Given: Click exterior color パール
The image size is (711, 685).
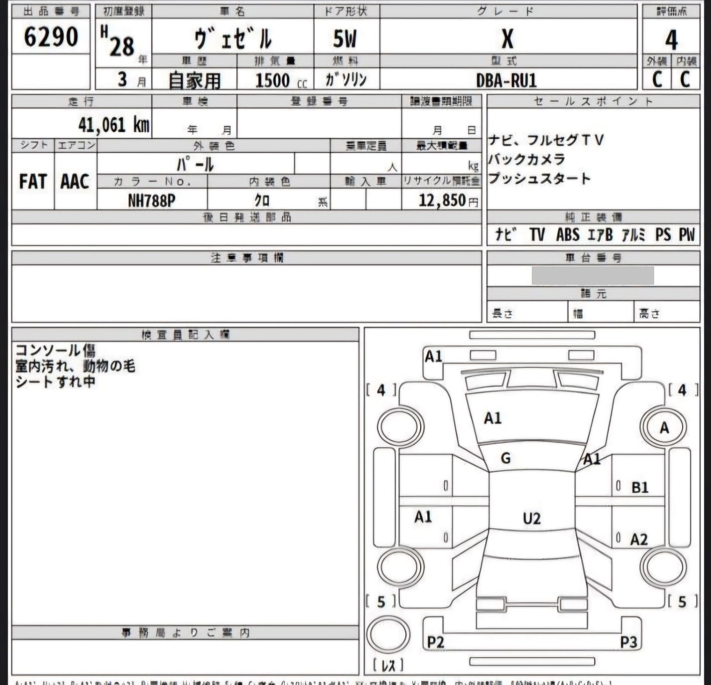Looking at the screenshot, I should point(195,164).
